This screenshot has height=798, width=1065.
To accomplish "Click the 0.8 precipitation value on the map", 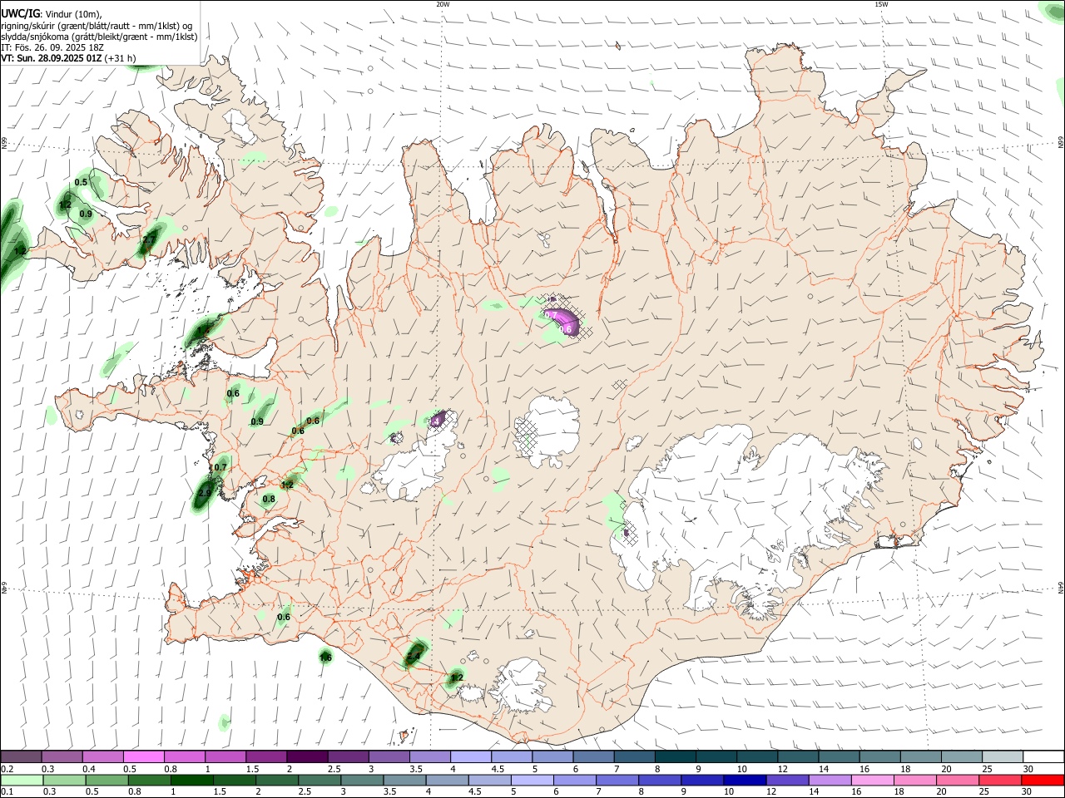I will point(269,500).
